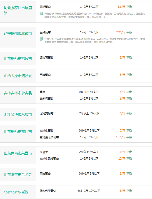Click the 茉莉香葡萄 product row
Image resolution: width=152 pixels, height=199 pixels.
86,99
